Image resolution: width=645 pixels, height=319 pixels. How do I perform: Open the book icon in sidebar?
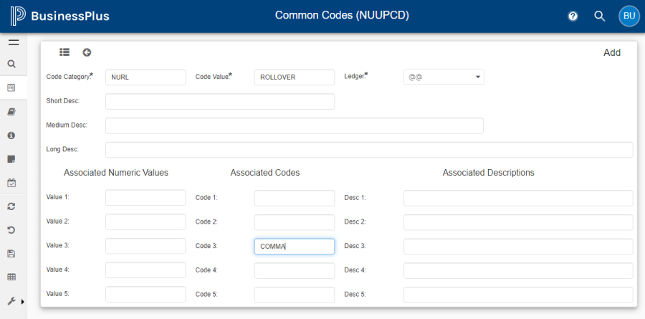pos(11,112)
